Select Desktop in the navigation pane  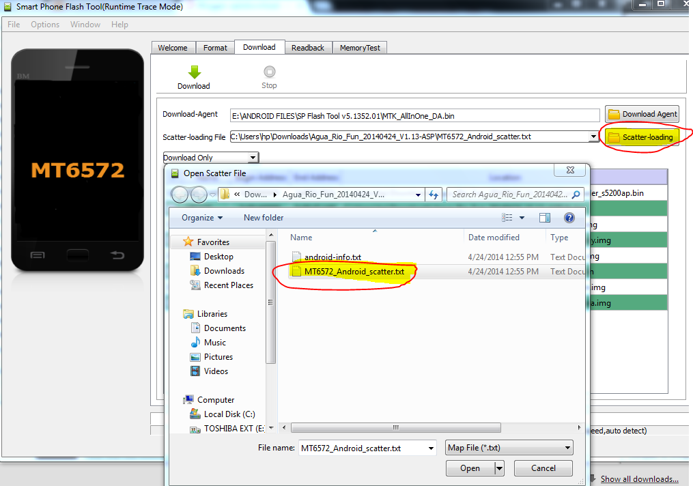pos(218,256)
